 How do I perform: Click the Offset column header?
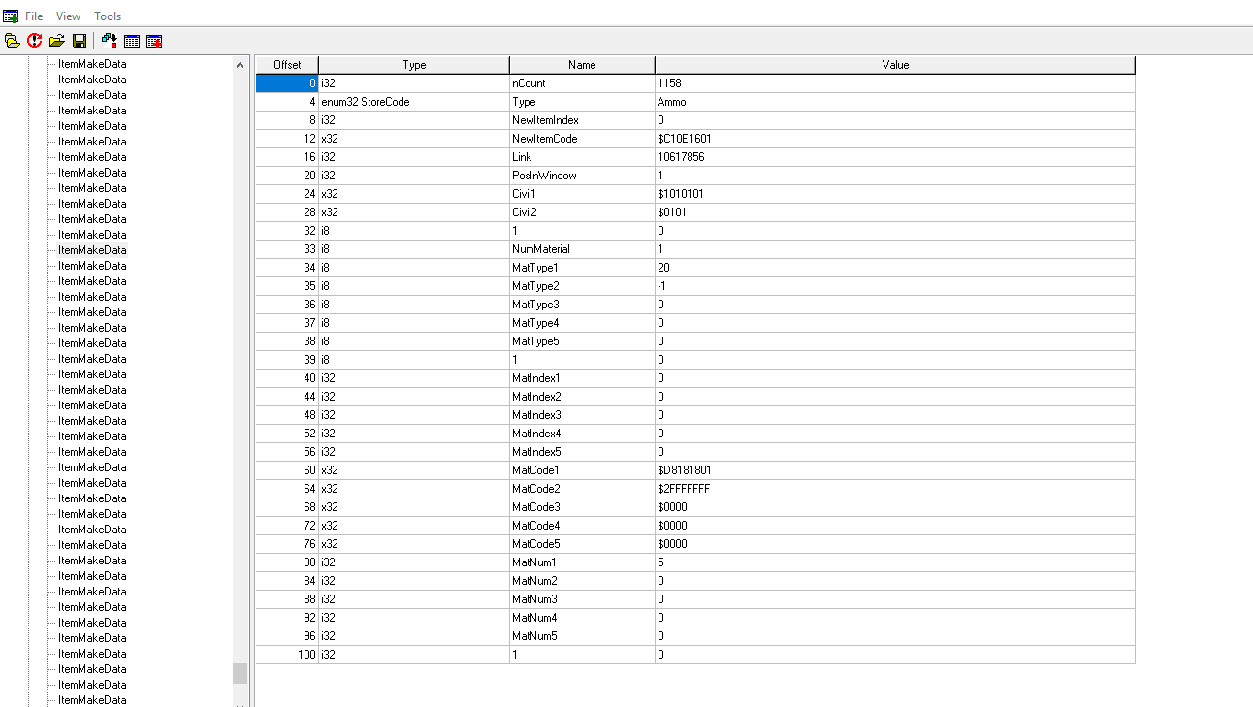(x=287, y=65)
